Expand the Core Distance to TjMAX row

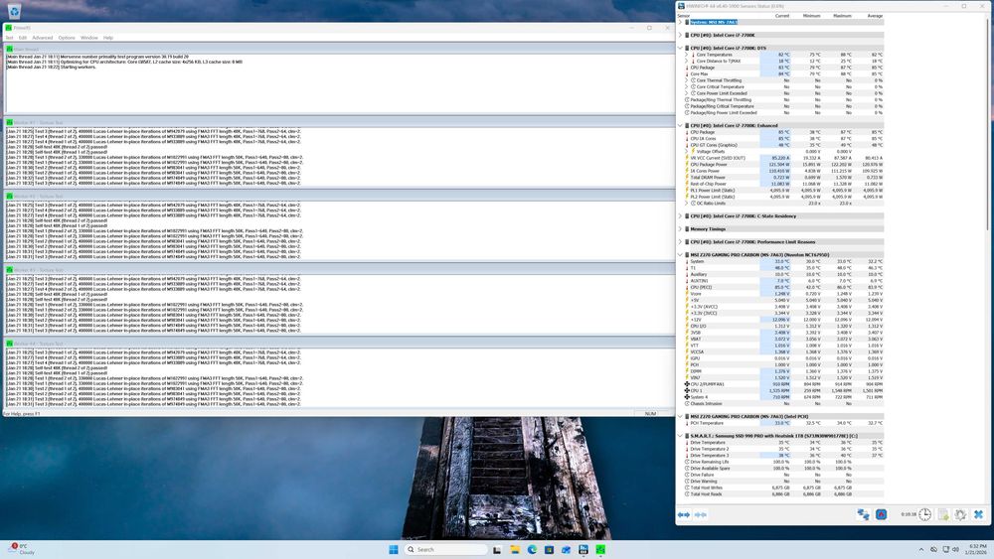(686, 62)
